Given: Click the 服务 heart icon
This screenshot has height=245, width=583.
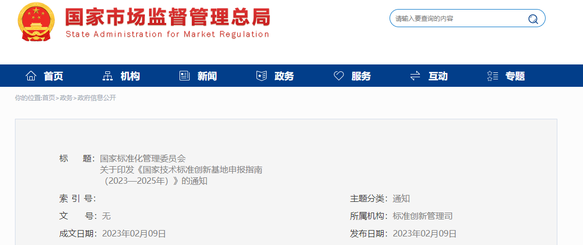Looking at the screenshot, I should coord(339,76).
